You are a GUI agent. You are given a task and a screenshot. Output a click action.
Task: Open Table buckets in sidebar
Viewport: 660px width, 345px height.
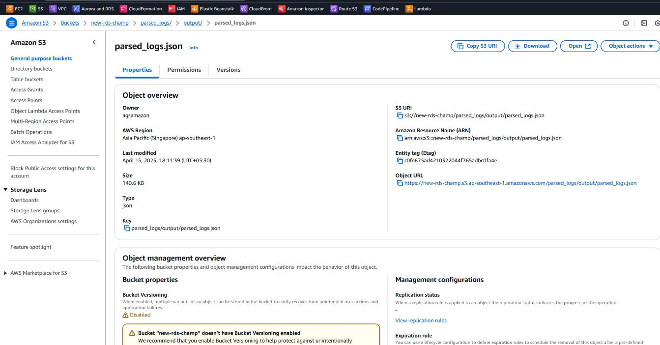pos(27,79)
